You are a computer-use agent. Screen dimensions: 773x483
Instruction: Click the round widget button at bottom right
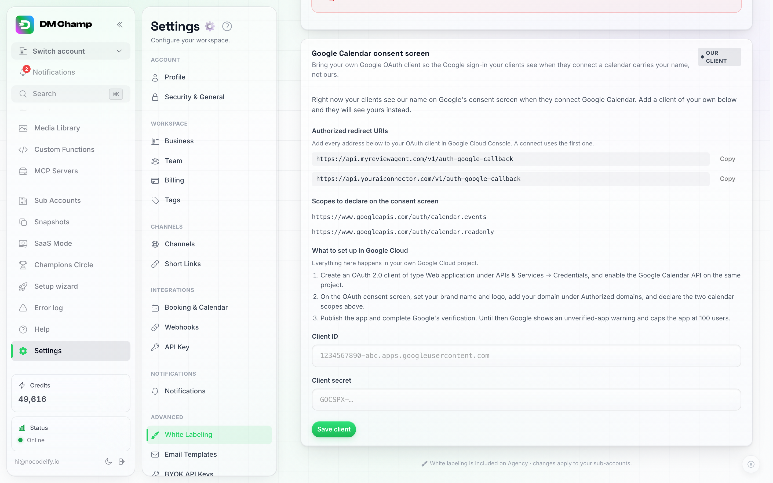tap(751, 464)
